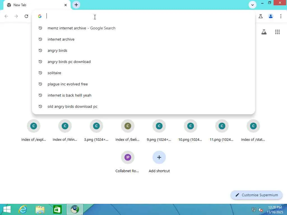The height and width of the screenshot is (215, 287).
Task: Open the 'Index of /expl...' shortcut
Action: (x=34, y=131)
